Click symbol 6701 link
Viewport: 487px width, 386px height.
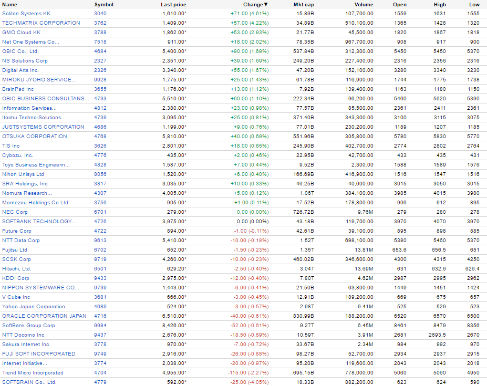pyautogui.click(x=100, y=212)
